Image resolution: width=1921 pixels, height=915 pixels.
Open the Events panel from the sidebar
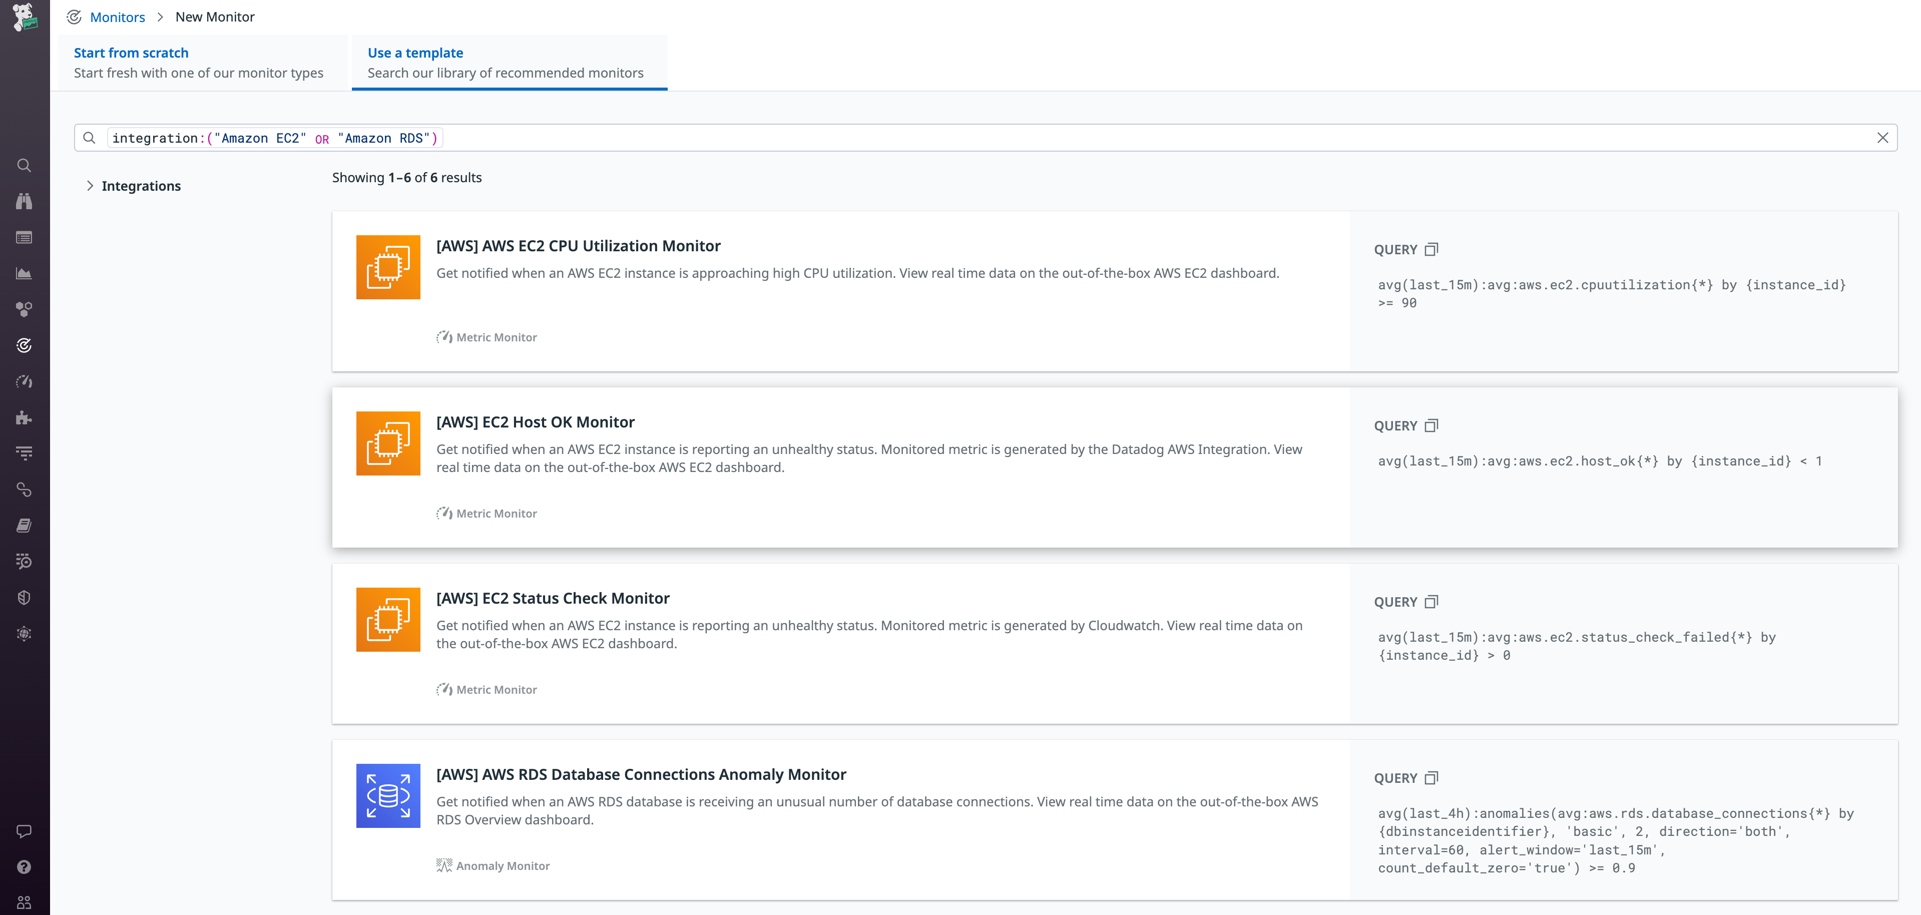point(25,237)
